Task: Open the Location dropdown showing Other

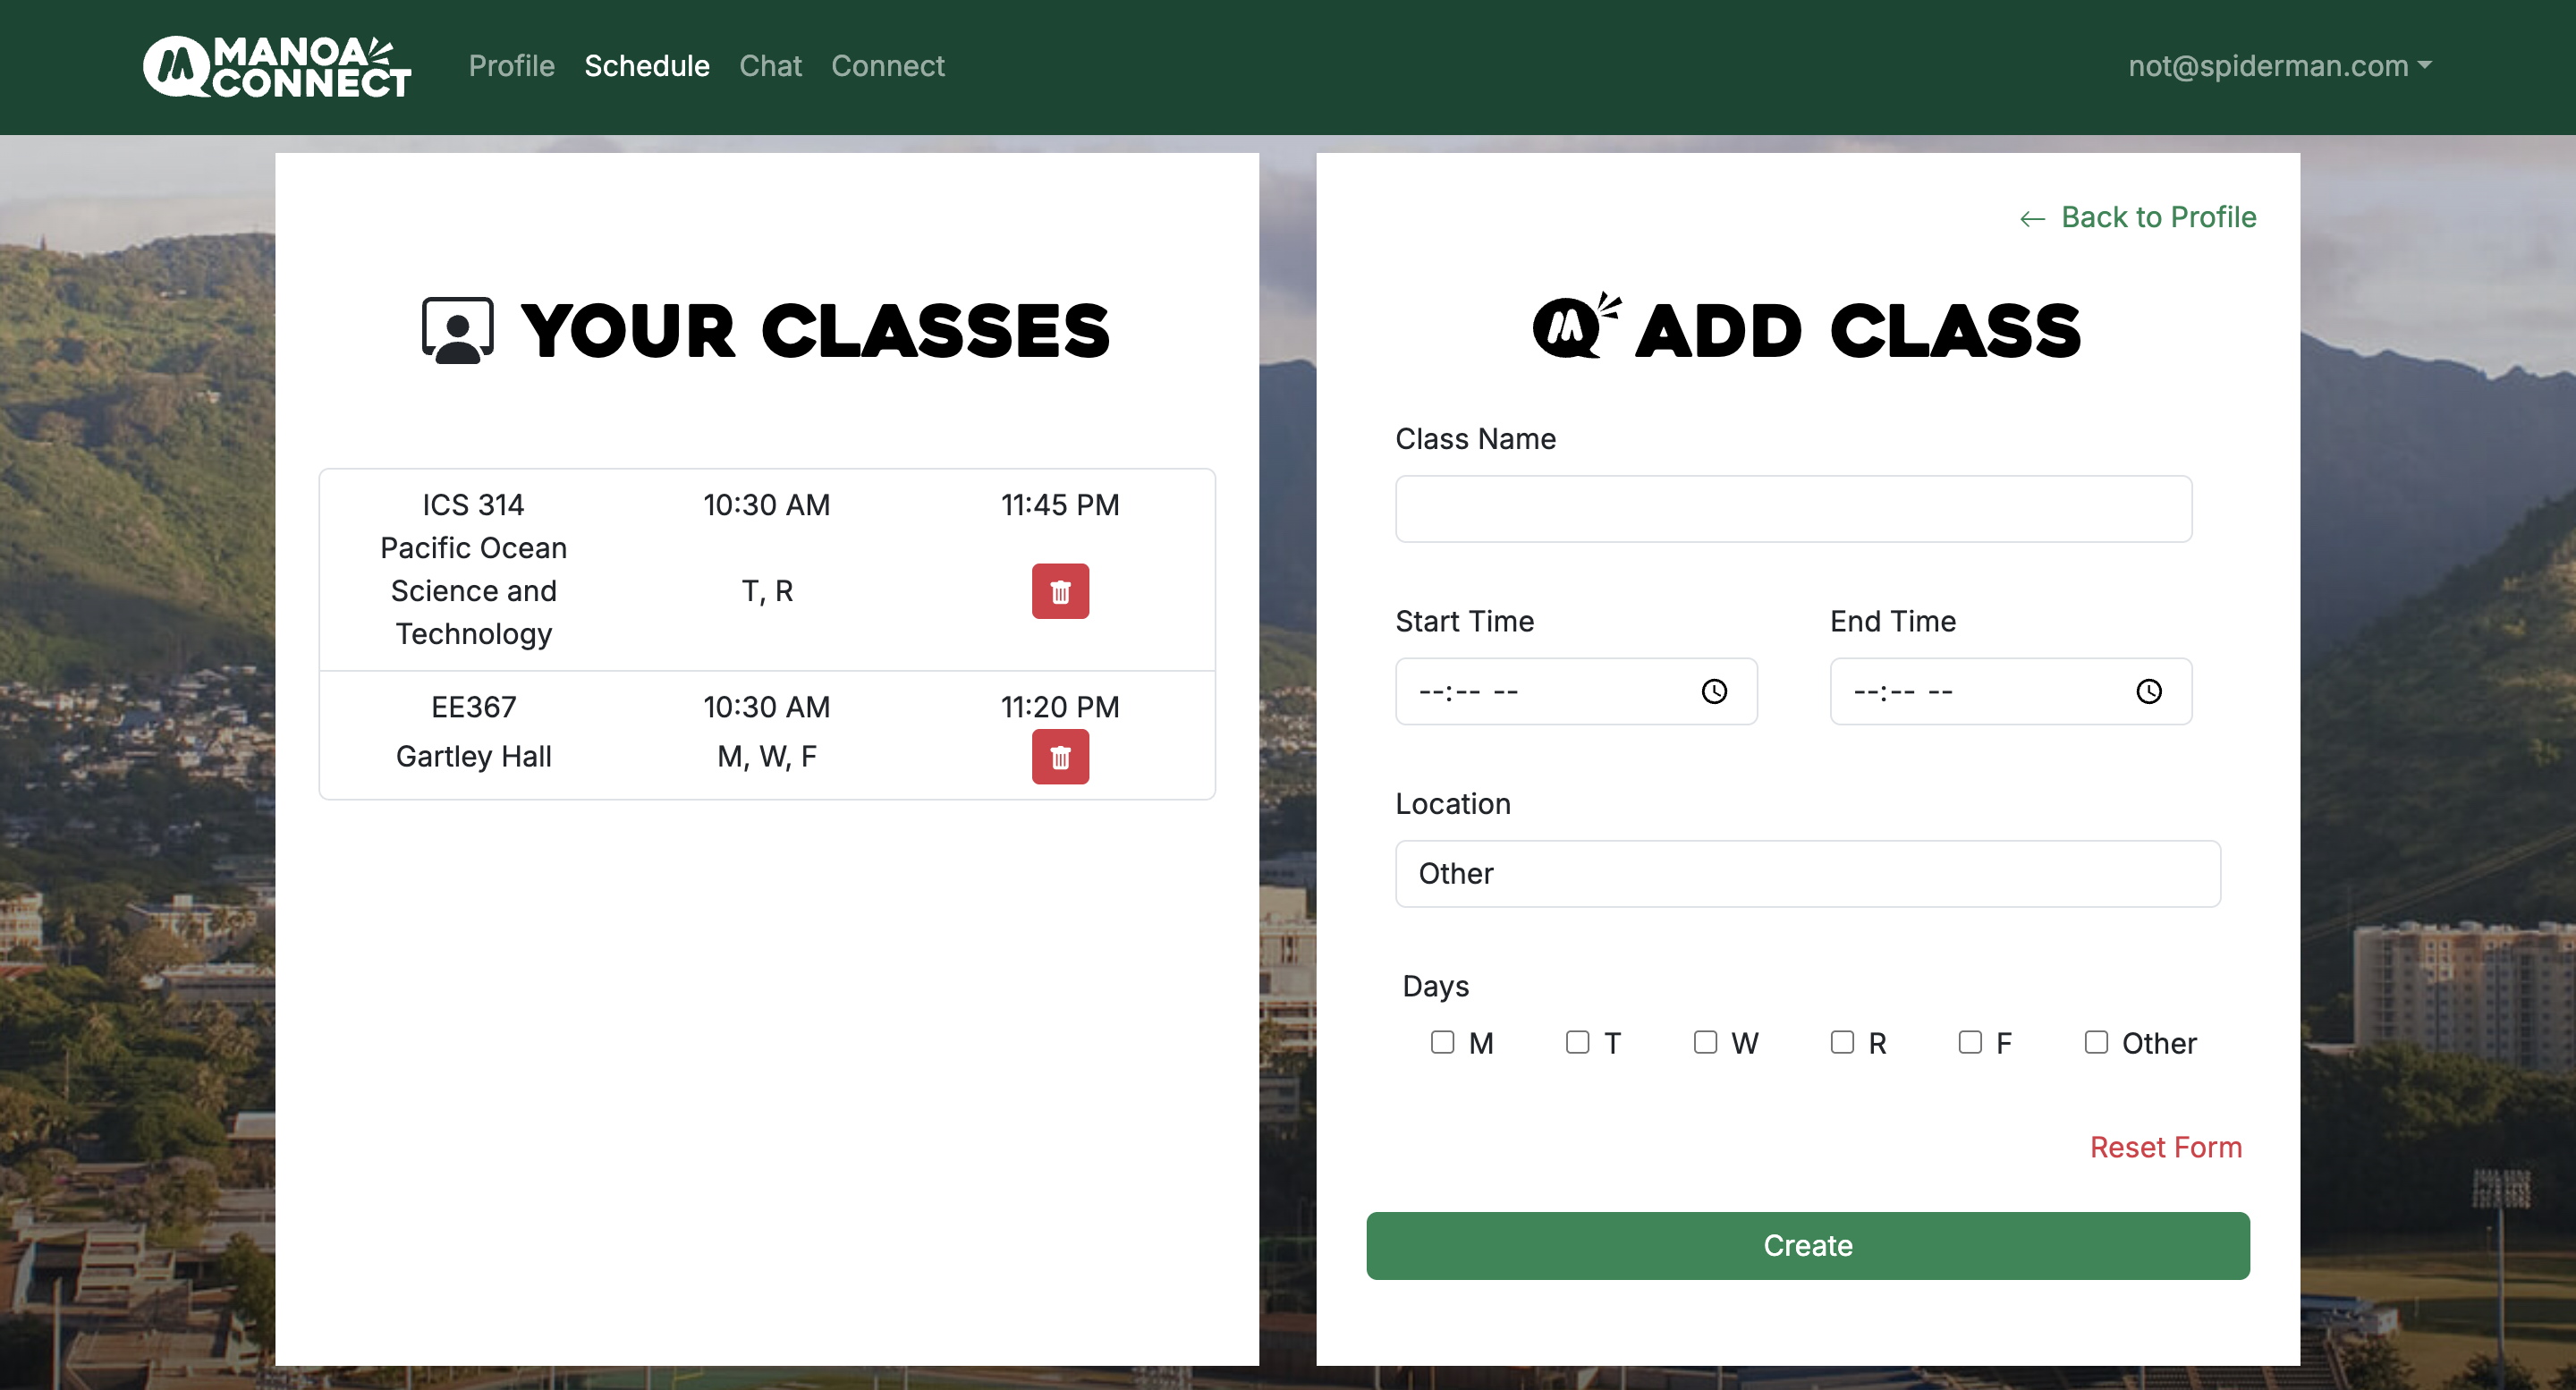Action: pos(1807,874)
